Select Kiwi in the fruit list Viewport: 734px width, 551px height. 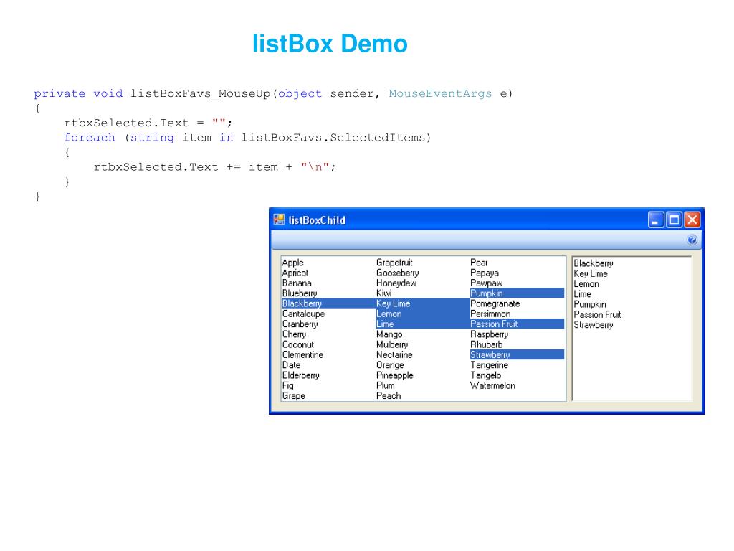(x=384, y=293)
